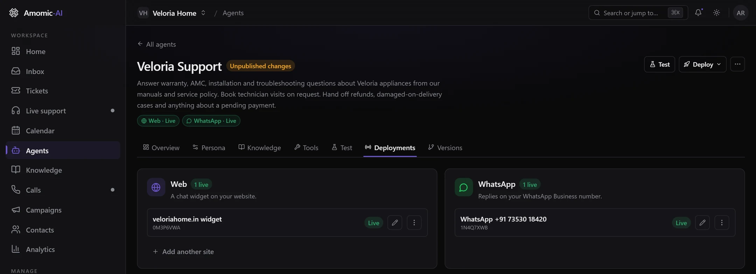The image size is (756, 274).
Task: Click the Test button in header
Action: pos(659,64)
